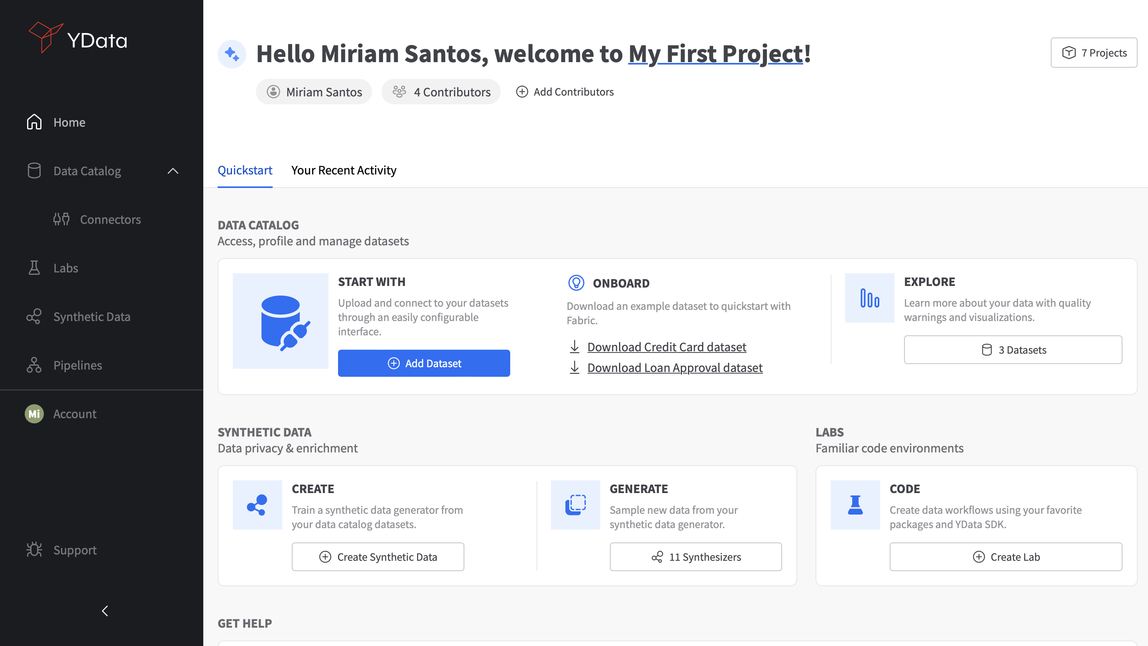
Task: Click the Generate sample copy icon tile
Action: coord(575,505)
